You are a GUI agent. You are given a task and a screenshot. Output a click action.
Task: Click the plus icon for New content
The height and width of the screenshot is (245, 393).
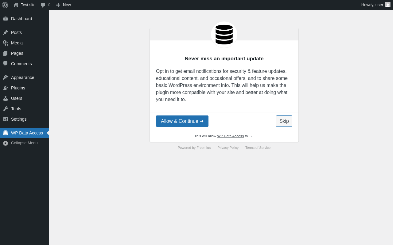point(58,5)
